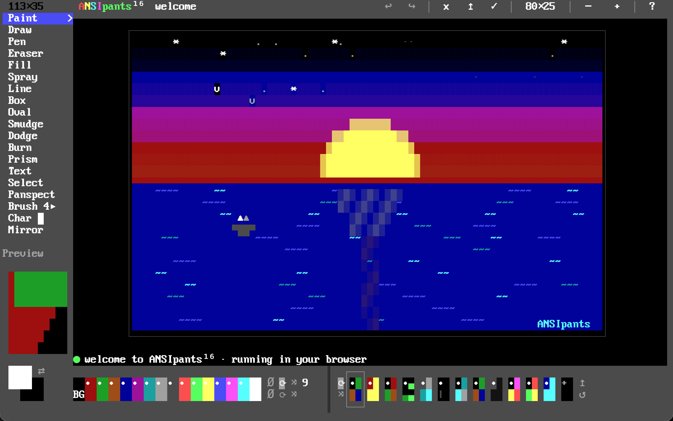
Task: Choose the Select tool
Action: click(x=26, y=183)
